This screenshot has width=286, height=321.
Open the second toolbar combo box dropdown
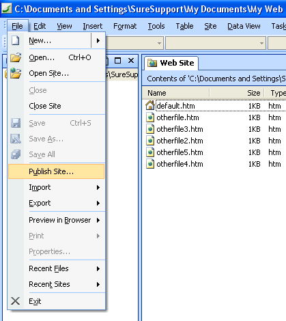pos(261,43)
